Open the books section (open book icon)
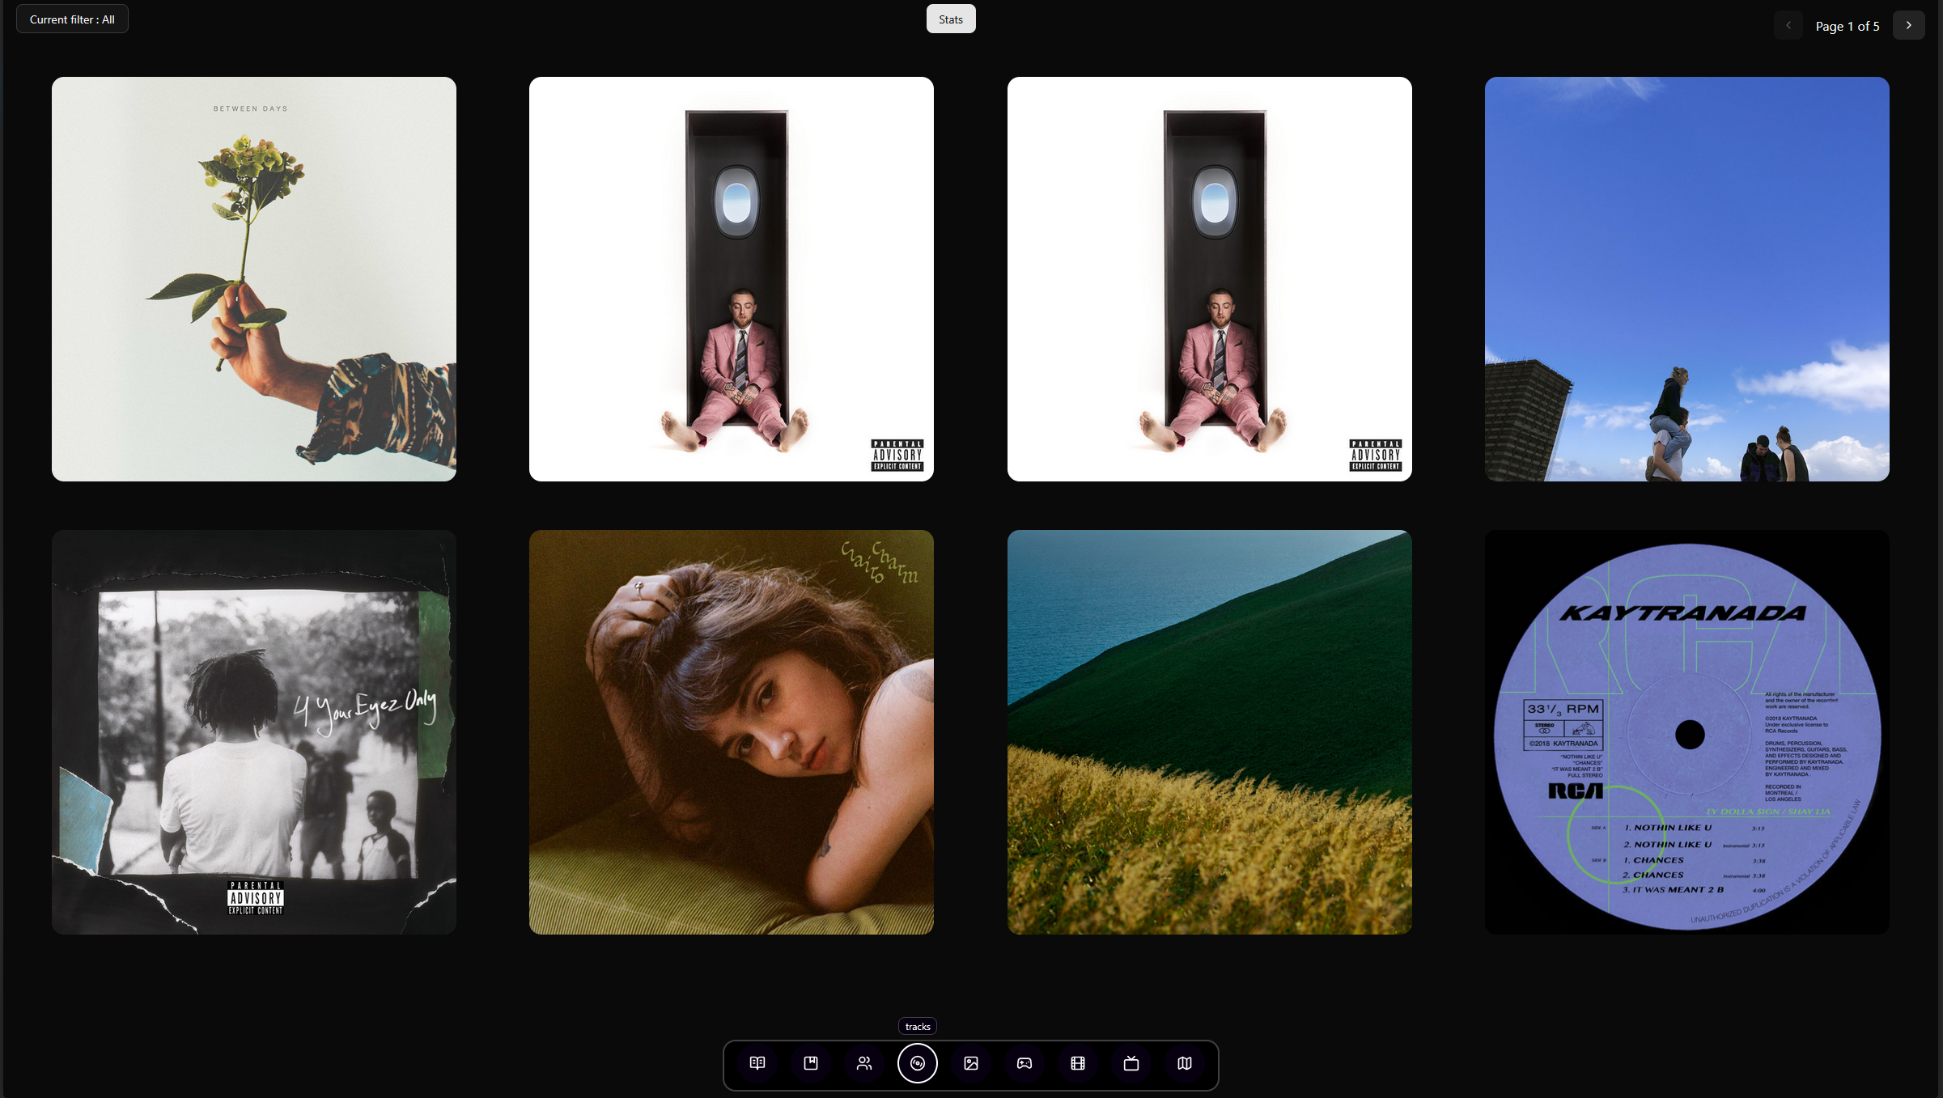 pos(757,1063)
